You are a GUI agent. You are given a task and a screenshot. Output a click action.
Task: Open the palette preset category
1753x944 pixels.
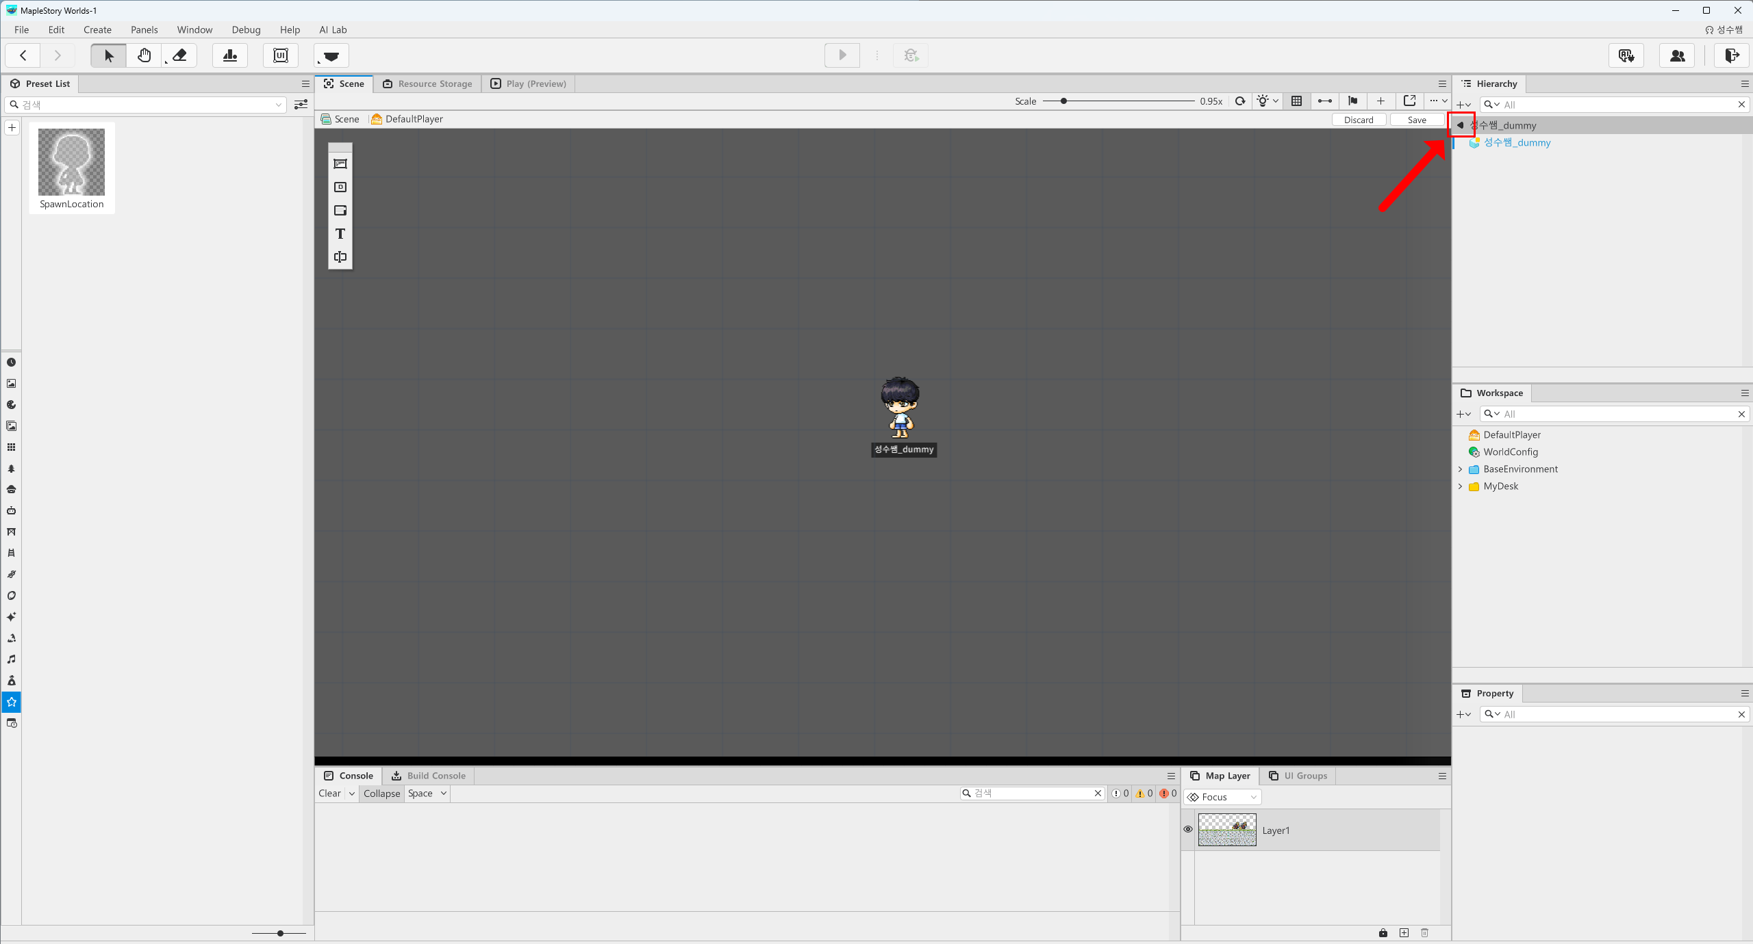(x=12, y=405)
